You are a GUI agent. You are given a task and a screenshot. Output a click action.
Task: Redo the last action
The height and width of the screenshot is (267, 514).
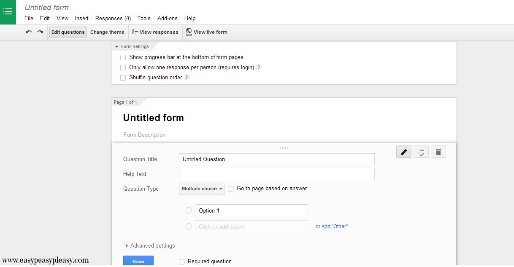click(40, 32)
